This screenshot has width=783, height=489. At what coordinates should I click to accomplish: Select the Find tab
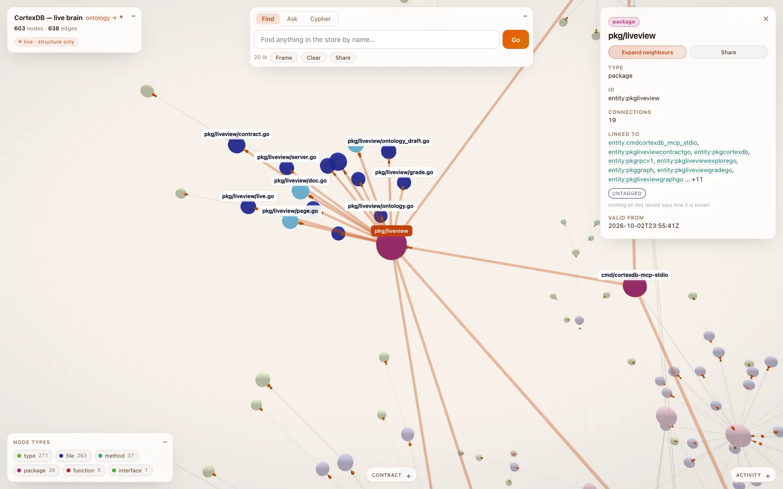point(268,19)
